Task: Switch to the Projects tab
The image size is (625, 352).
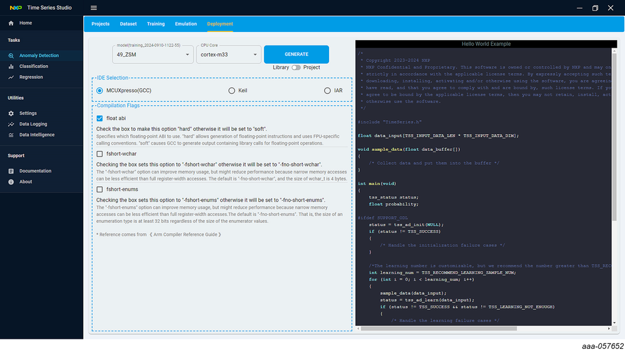Action: click(101, 24)
